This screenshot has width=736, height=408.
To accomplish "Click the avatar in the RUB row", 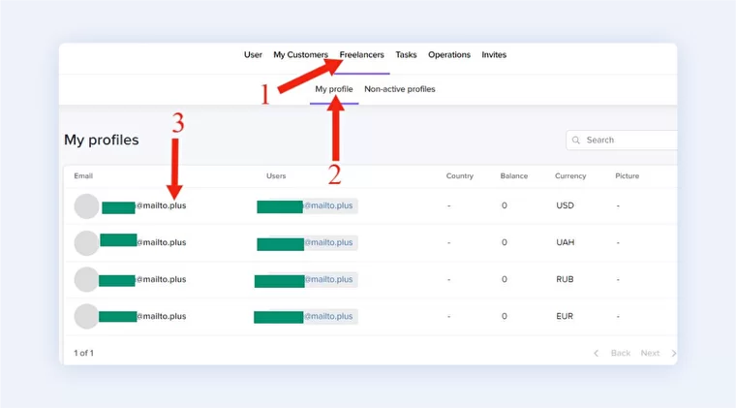I will [x=86, y=279].
